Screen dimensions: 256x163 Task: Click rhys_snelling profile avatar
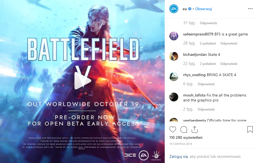(174, 77)
